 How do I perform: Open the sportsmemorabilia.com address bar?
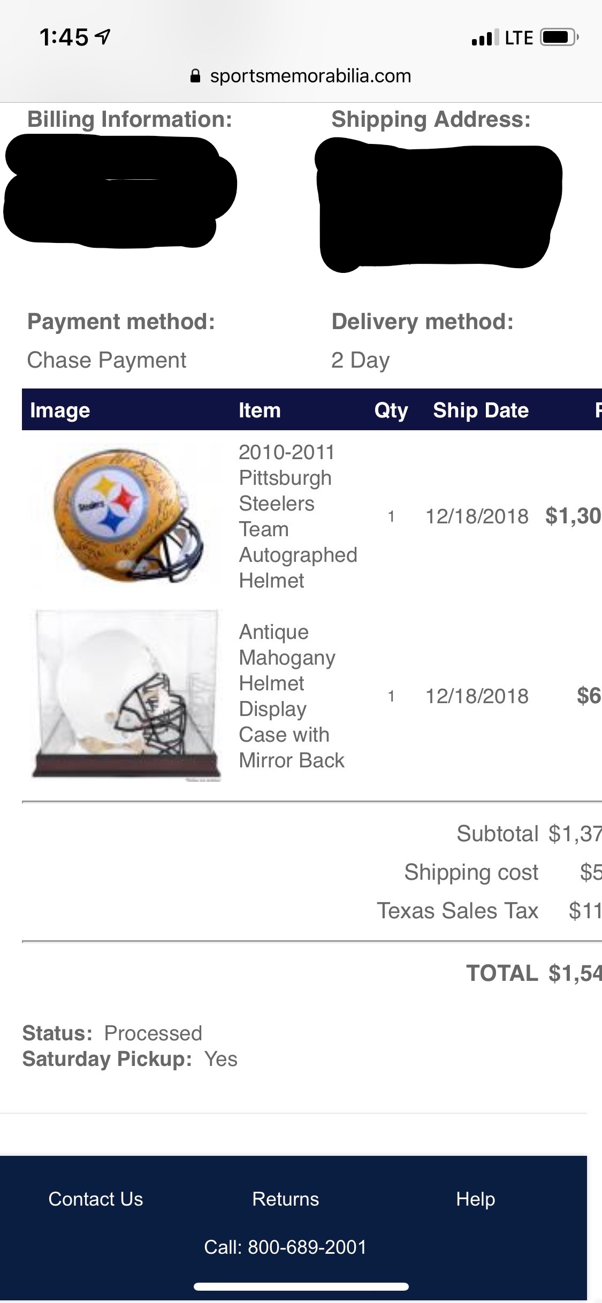[x=310, y=76]
